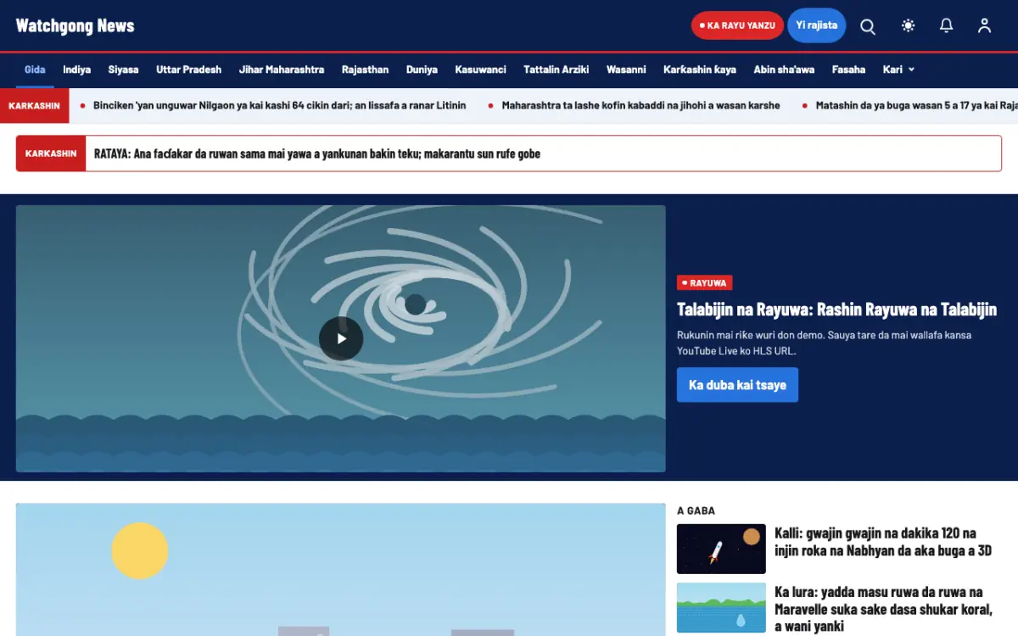Viewport: 1018px width, 636px height.
Task: Open the Kasuwanci section
Action: [480, 70]
